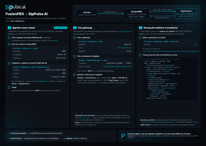Click the 'Comece agora' call-to-action text
This screenshot has width=206, height=146.
159,134
